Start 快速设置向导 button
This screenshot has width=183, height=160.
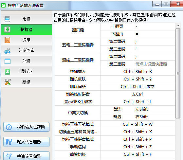tap(27, 156)
